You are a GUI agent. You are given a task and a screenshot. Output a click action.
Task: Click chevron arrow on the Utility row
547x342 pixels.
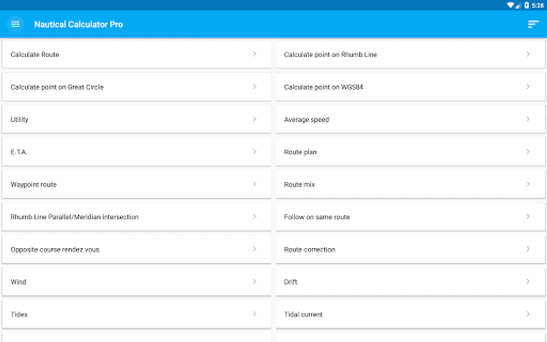255,119
